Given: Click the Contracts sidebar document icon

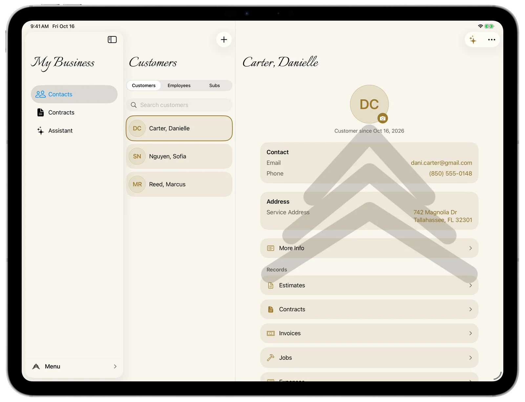Looking at the screenshot, I should (40, 112).
